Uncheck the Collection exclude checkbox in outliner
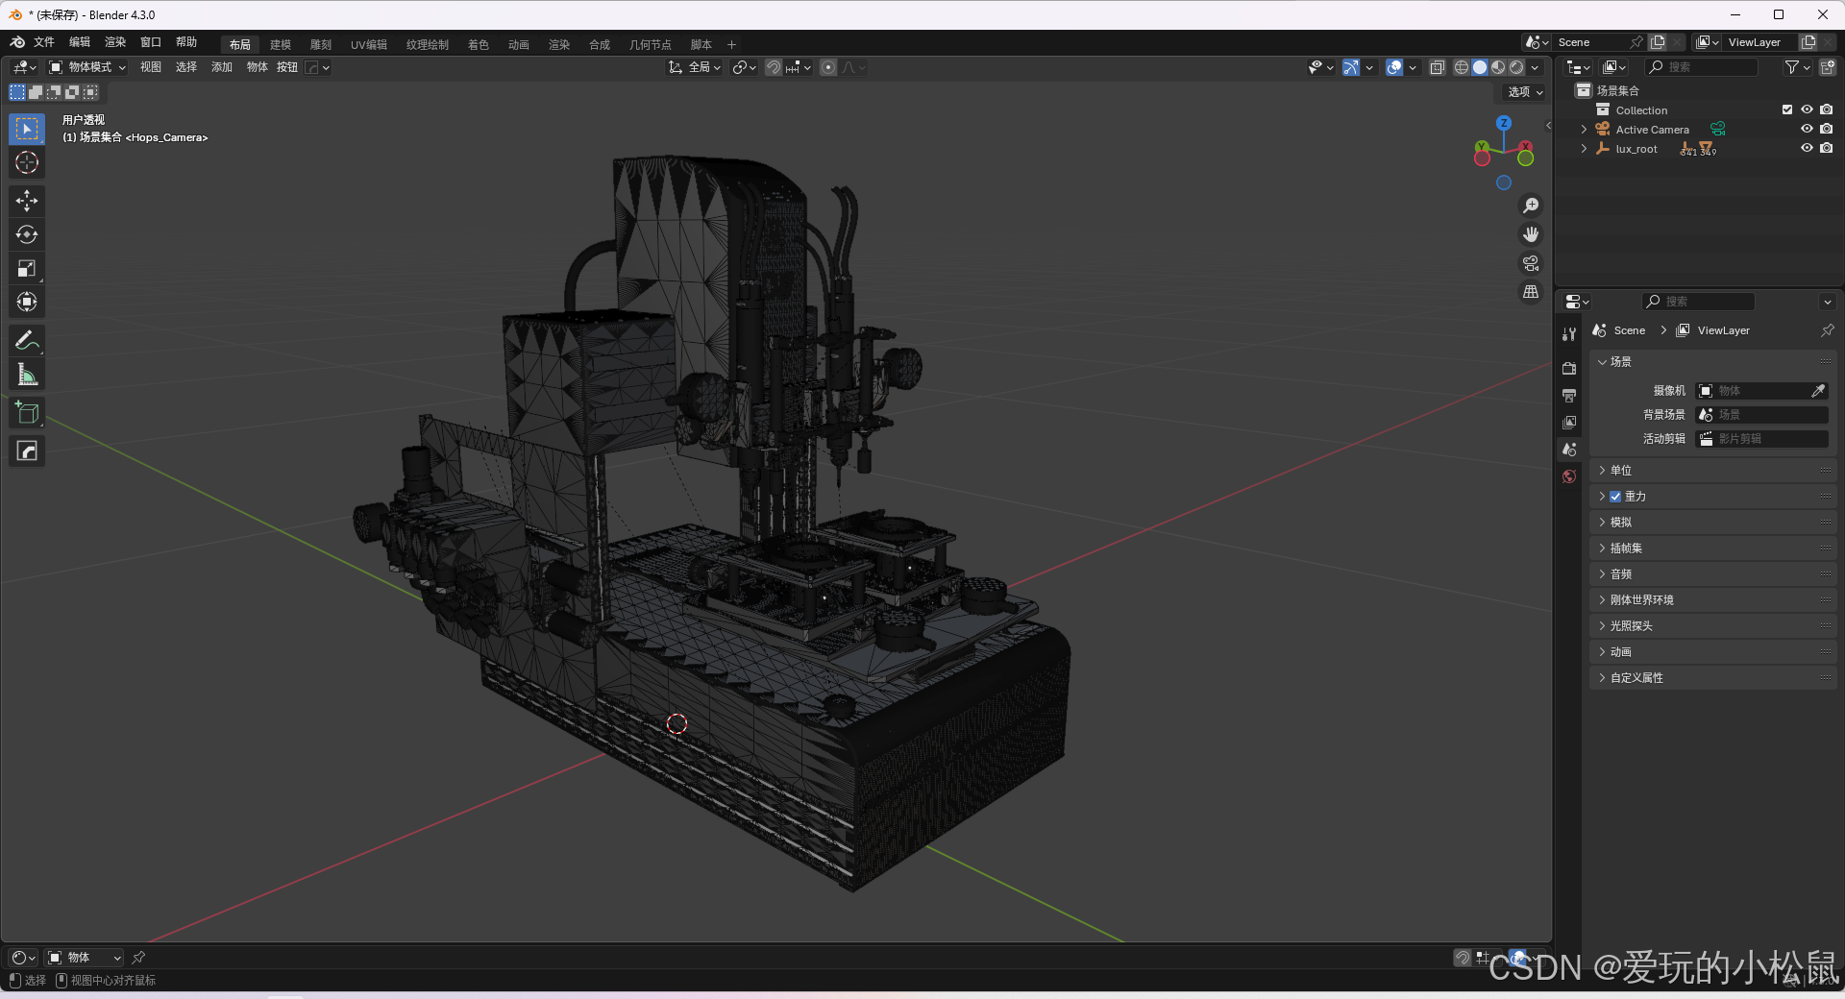This screenshot has height=999, width=1845. 1787,110
